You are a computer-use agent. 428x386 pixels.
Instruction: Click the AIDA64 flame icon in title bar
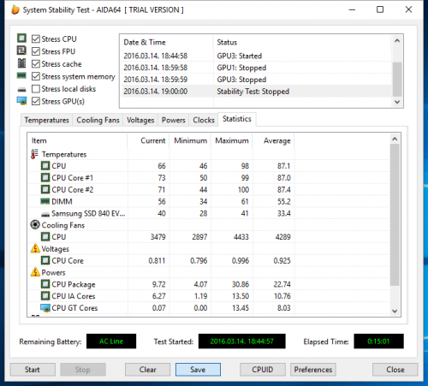[x=15, y=9]
